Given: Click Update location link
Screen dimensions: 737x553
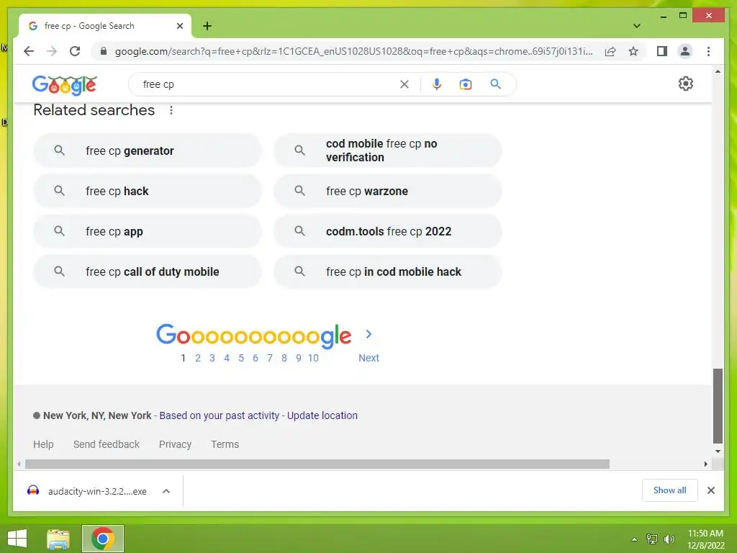Looking at the screenshot, I should pyautogui.click(x=322, y=415).
